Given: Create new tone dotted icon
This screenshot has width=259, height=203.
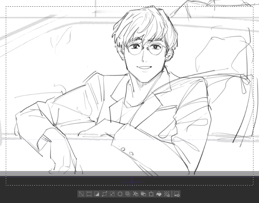Looking at the screenshot, I should 167,194.
